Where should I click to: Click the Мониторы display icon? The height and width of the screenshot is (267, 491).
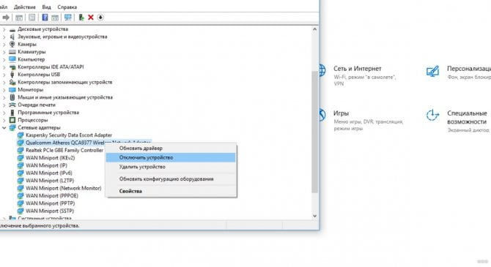point(12,90)
